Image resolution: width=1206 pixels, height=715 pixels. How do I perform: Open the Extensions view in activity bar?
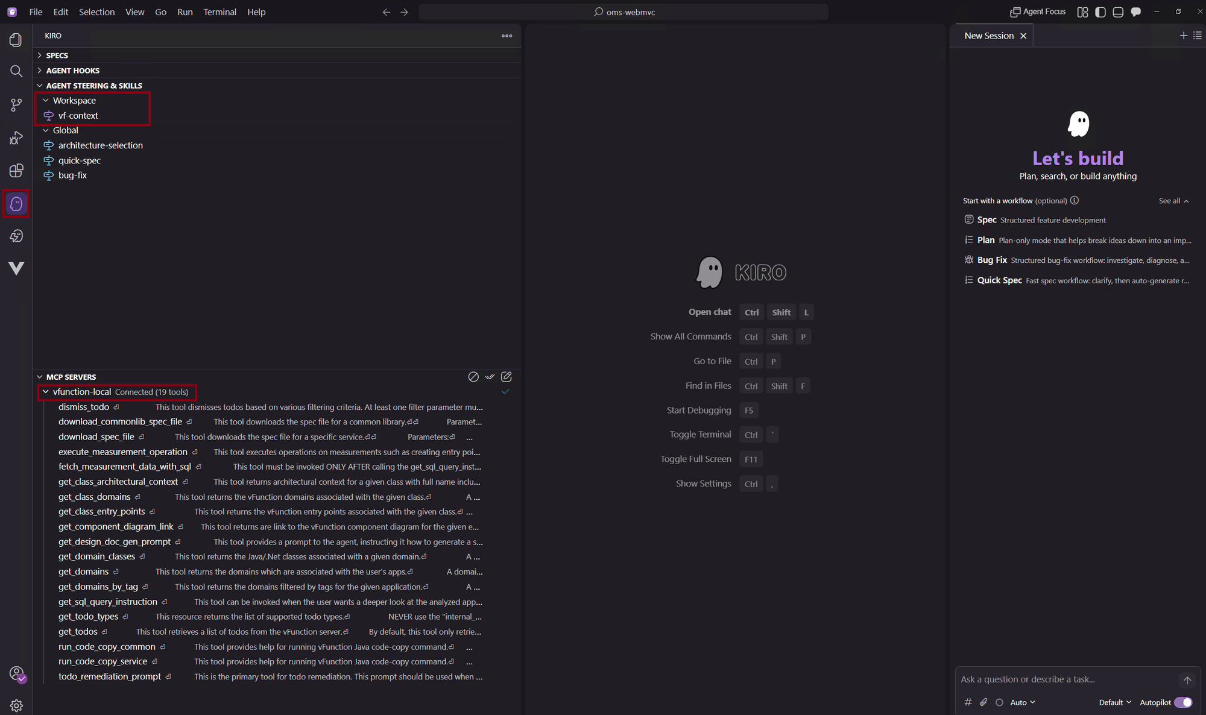pos(16,171)
